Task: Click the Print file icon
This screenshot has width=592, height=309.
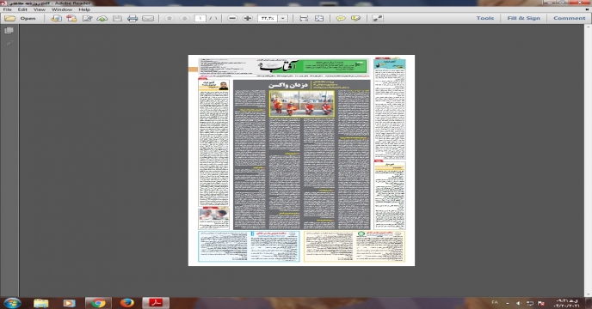Action: [x=133, y=18]
